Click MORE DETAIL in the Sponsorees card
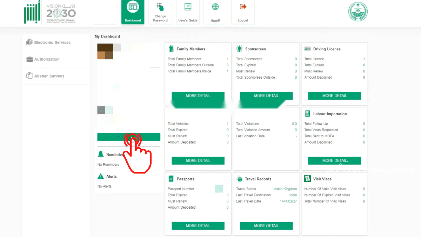Screen dimensions: 421x237 (266, 96)
